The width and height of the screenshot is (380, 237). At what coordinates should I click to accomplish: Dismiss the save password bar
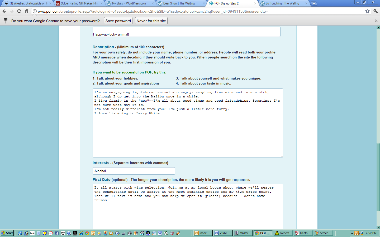[376, 21]
